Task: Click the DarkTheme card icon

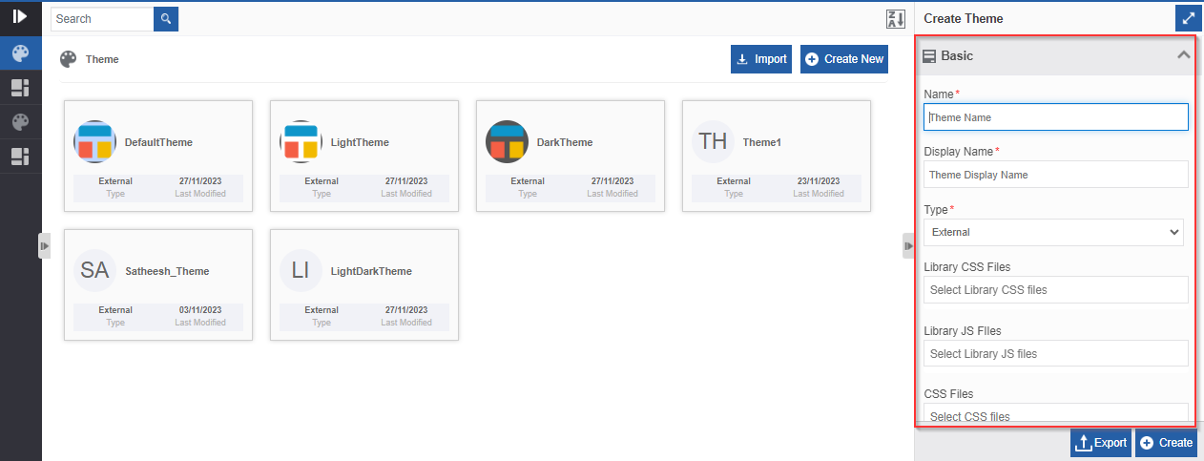Action: (x=507, y=142)
